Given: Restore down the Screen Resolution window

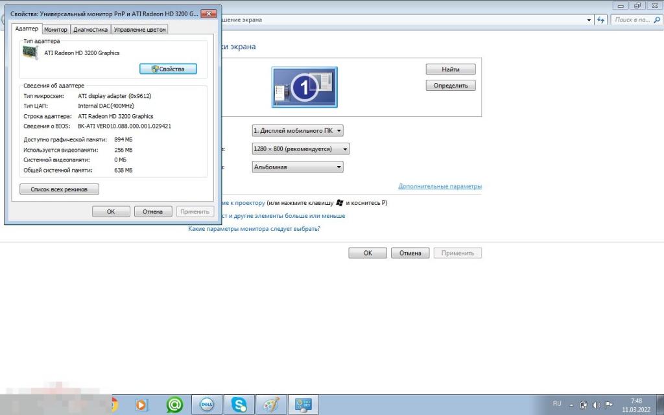Looking at the screenshot, I should tap(637, 6).
